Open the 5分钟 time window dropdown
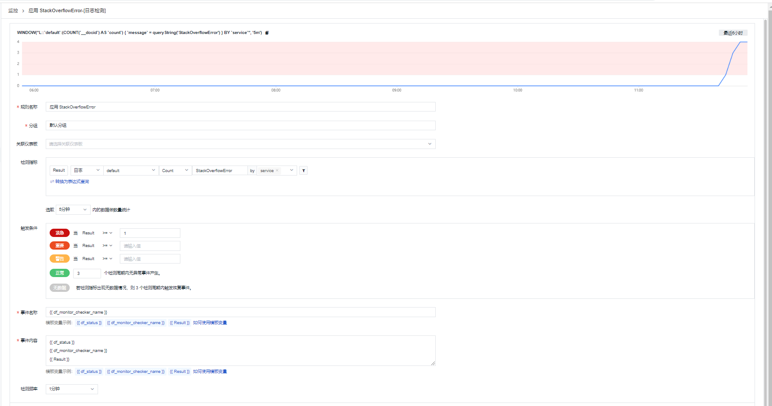Screen dimensions: 772x406 (x=73, y=210)
